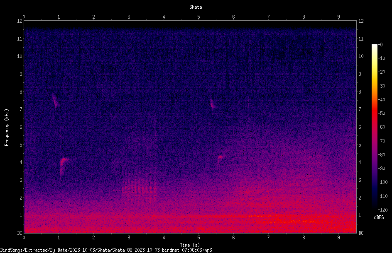The image size is (392, 253).
Task: Click the "Skata" plot title
Action: coord(196,7)
